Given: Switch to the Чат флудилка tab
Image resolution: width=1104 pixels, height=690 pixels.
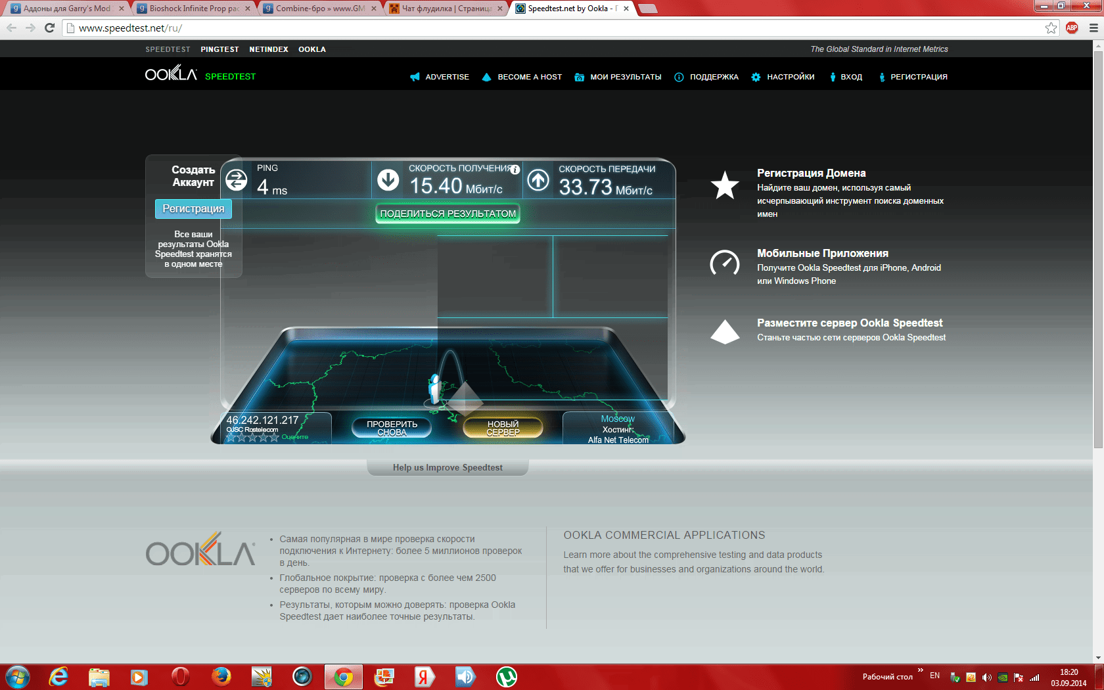Looking at the screenshot, I should point(446,9).
